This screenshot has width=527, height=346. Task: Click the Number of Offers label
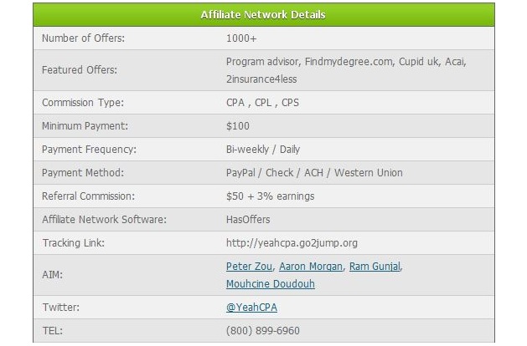[83, 38]
